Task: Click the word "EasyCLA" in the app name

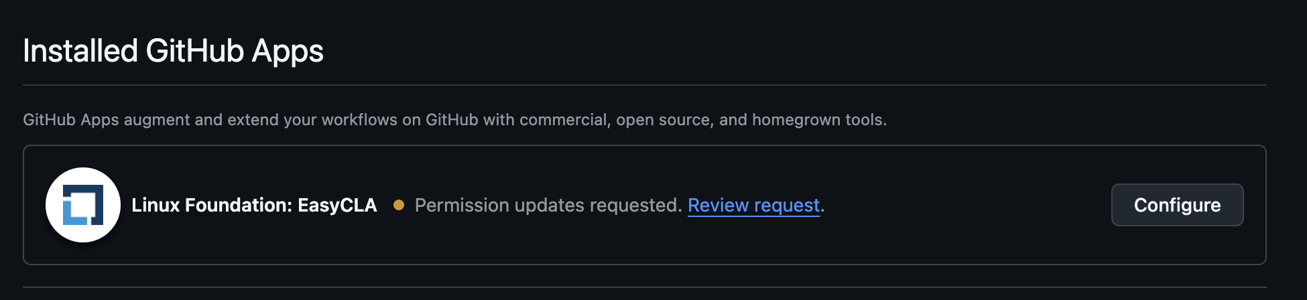Action: (x=337, y=205)
